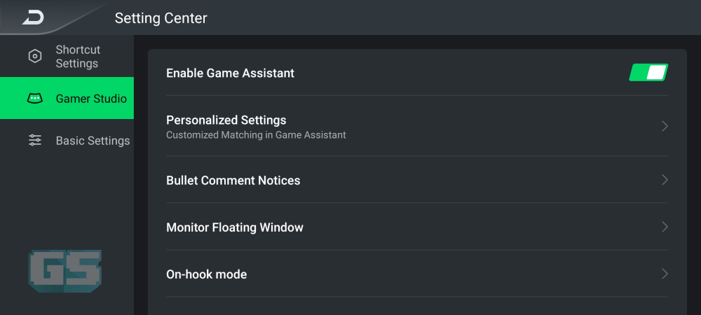
Task: Click the chevron next to On-hook mode
Action: [x=665, y=274]
